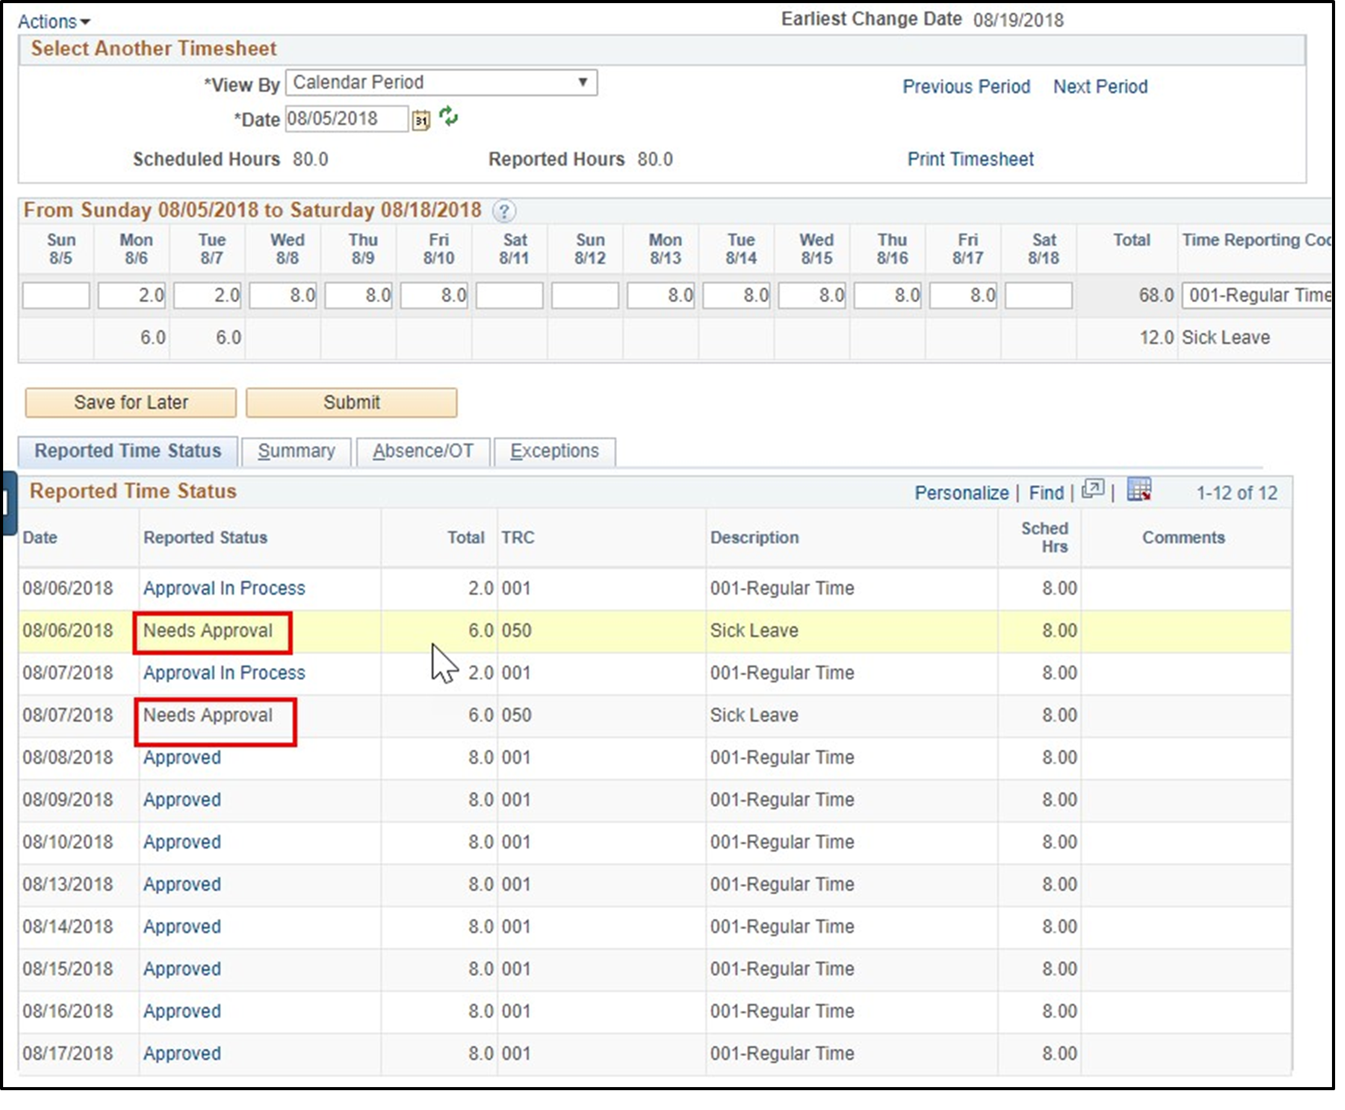
Task: Click the Approved link for 08/08/2018
Action: coord(181,757)
